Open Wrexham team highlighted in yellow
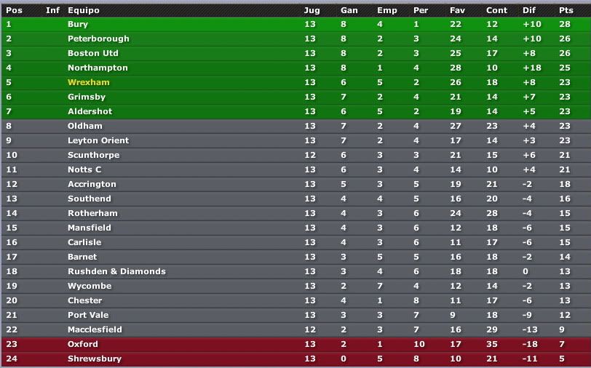Screen dimensions: 591x368 (89, 82)
